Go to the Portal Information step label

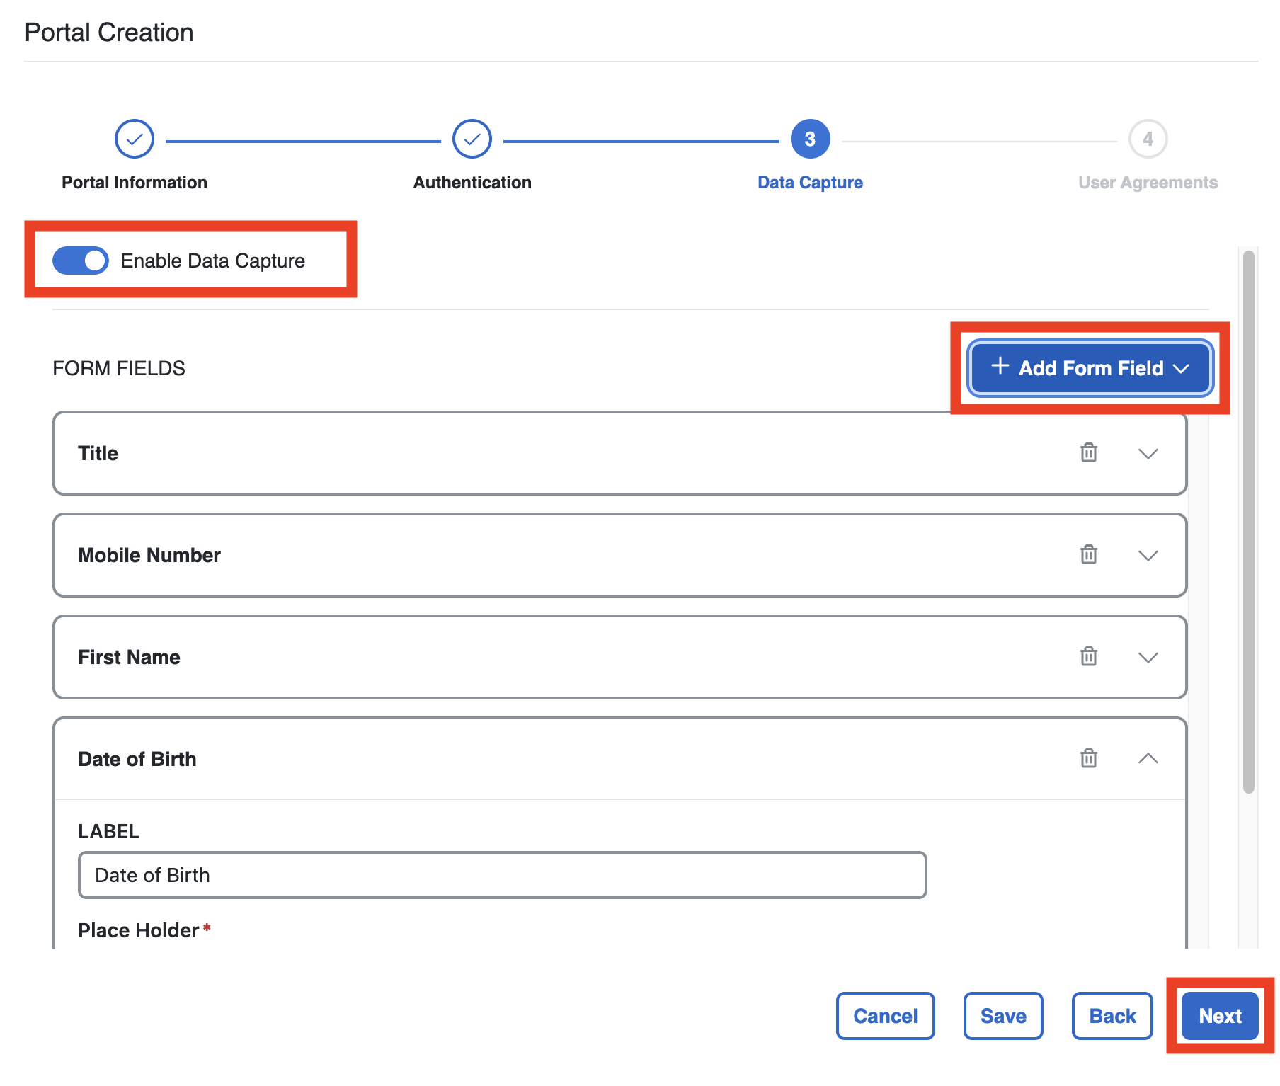(x=135, y=183)
